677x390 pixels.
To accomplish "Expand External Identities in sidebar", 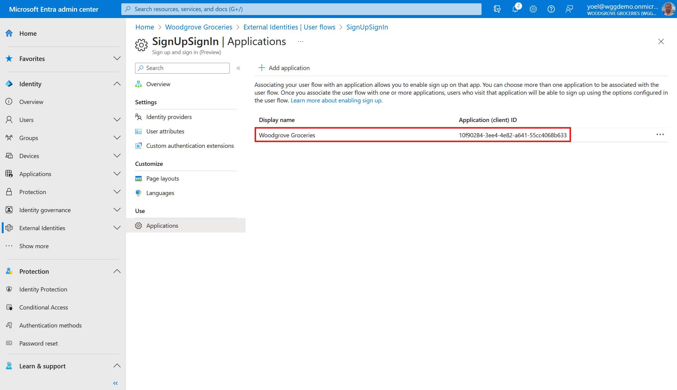I will (x=117, y=228).
